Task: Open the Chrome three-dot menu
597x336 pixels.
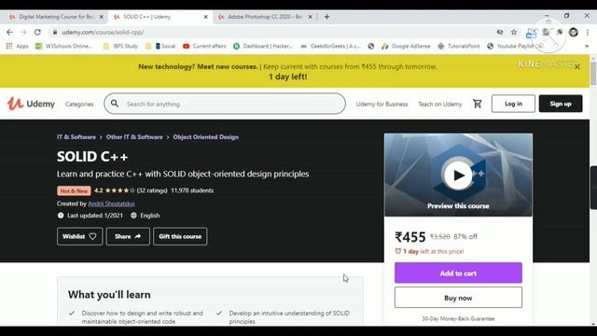Action: coord(588,33)
